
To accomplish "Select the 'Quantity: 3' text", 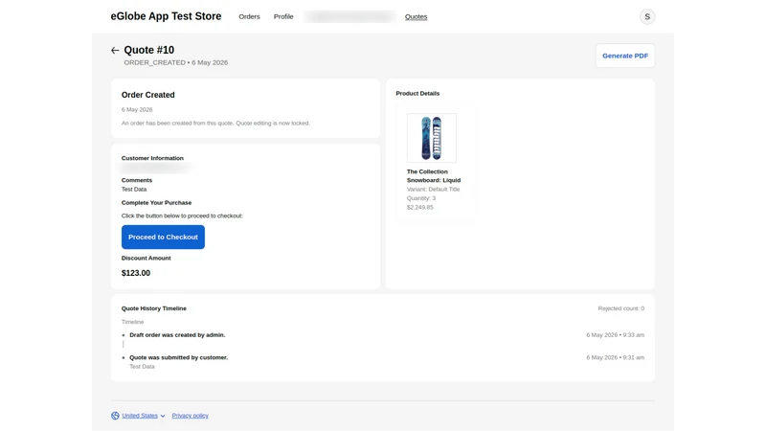I will tap(421, 198).
